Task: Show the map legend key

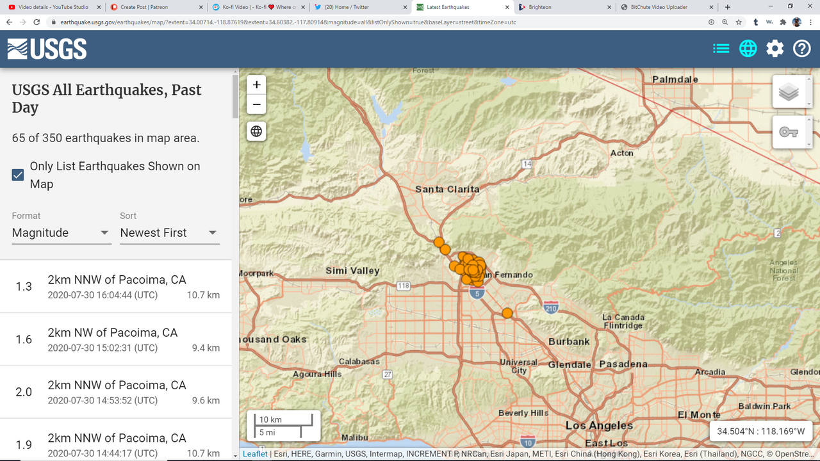Action: coord(789,133)
